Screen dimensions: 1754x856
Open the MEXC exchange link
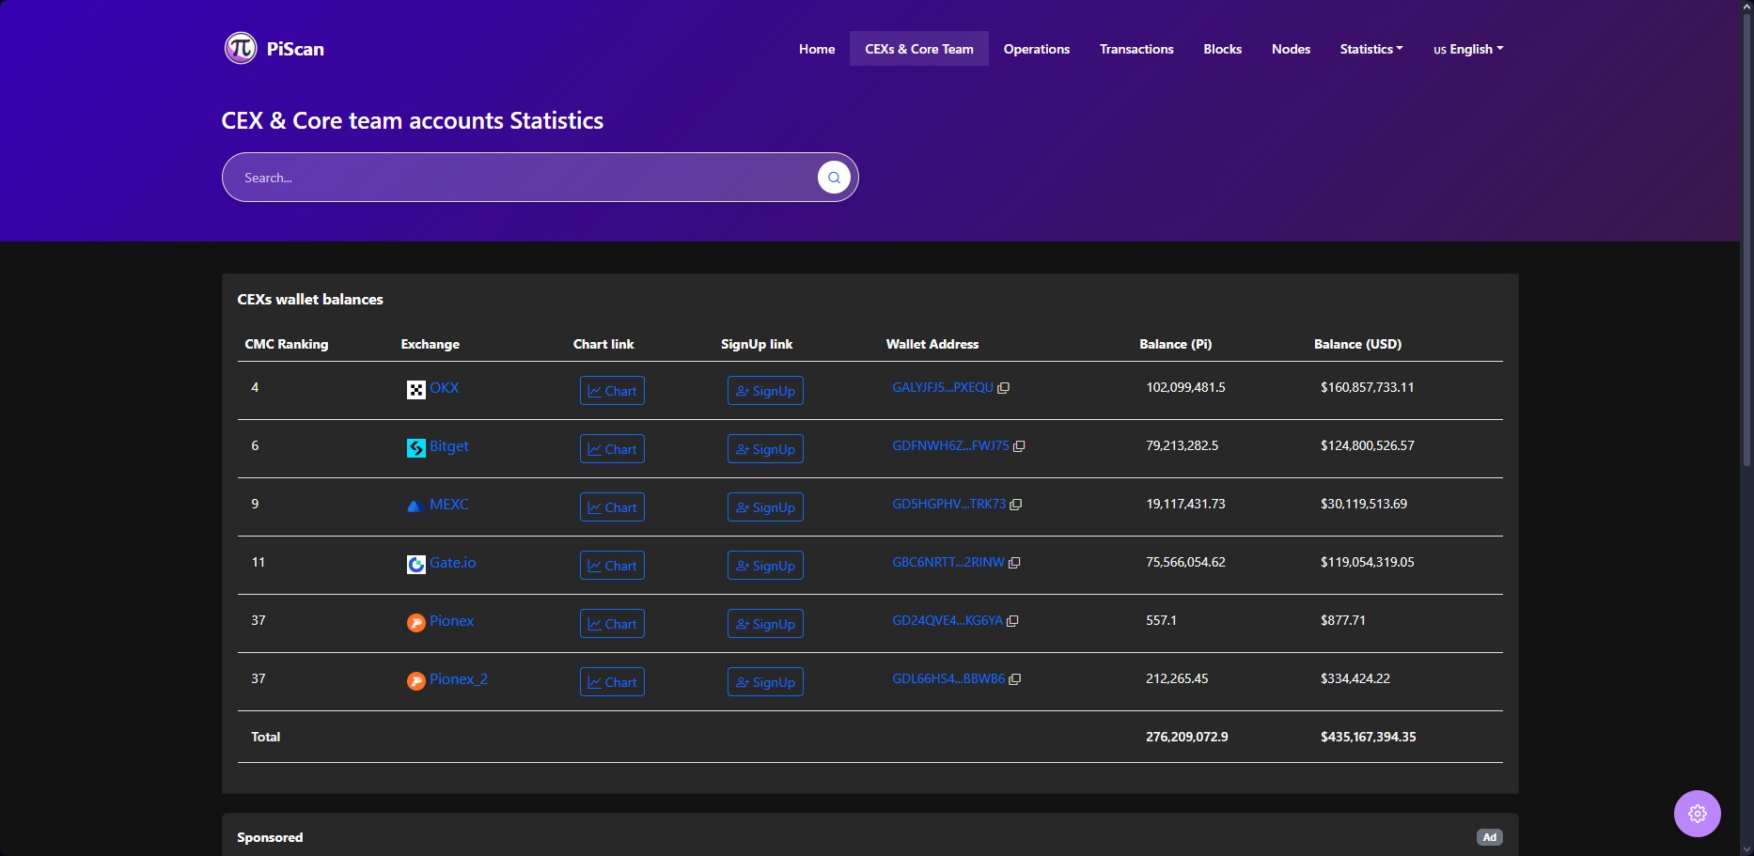coord(448,505)
